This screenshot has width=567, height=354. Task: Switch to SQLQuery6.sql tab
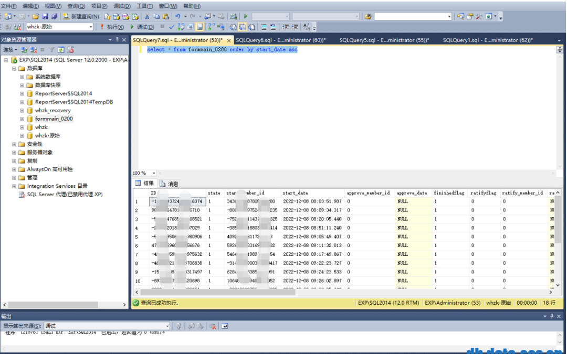[280, 40]
